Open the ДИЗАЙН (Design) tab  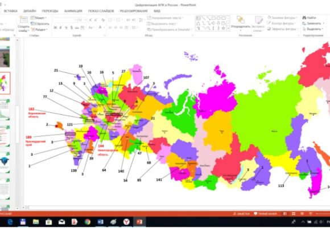click(30, 11)
